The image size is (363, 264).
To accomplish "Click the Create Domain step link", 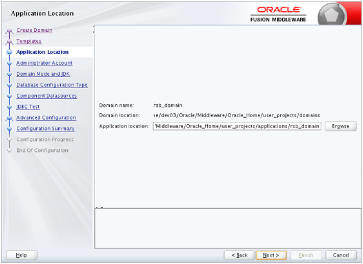I will pyautogui.click(x=34, y=30).
